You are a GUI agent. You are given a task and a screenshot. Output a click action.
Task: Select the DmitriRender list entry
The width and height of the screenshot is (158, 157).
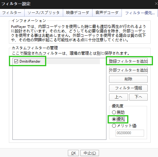56,61
